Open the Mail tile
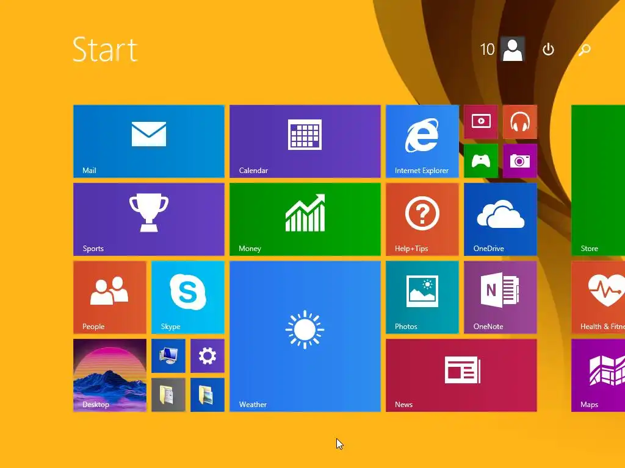625x468 pixels. coord(149,141)
